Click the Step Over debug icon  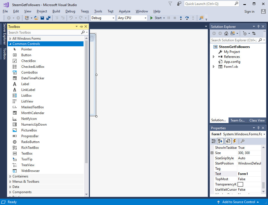[187, 18]
